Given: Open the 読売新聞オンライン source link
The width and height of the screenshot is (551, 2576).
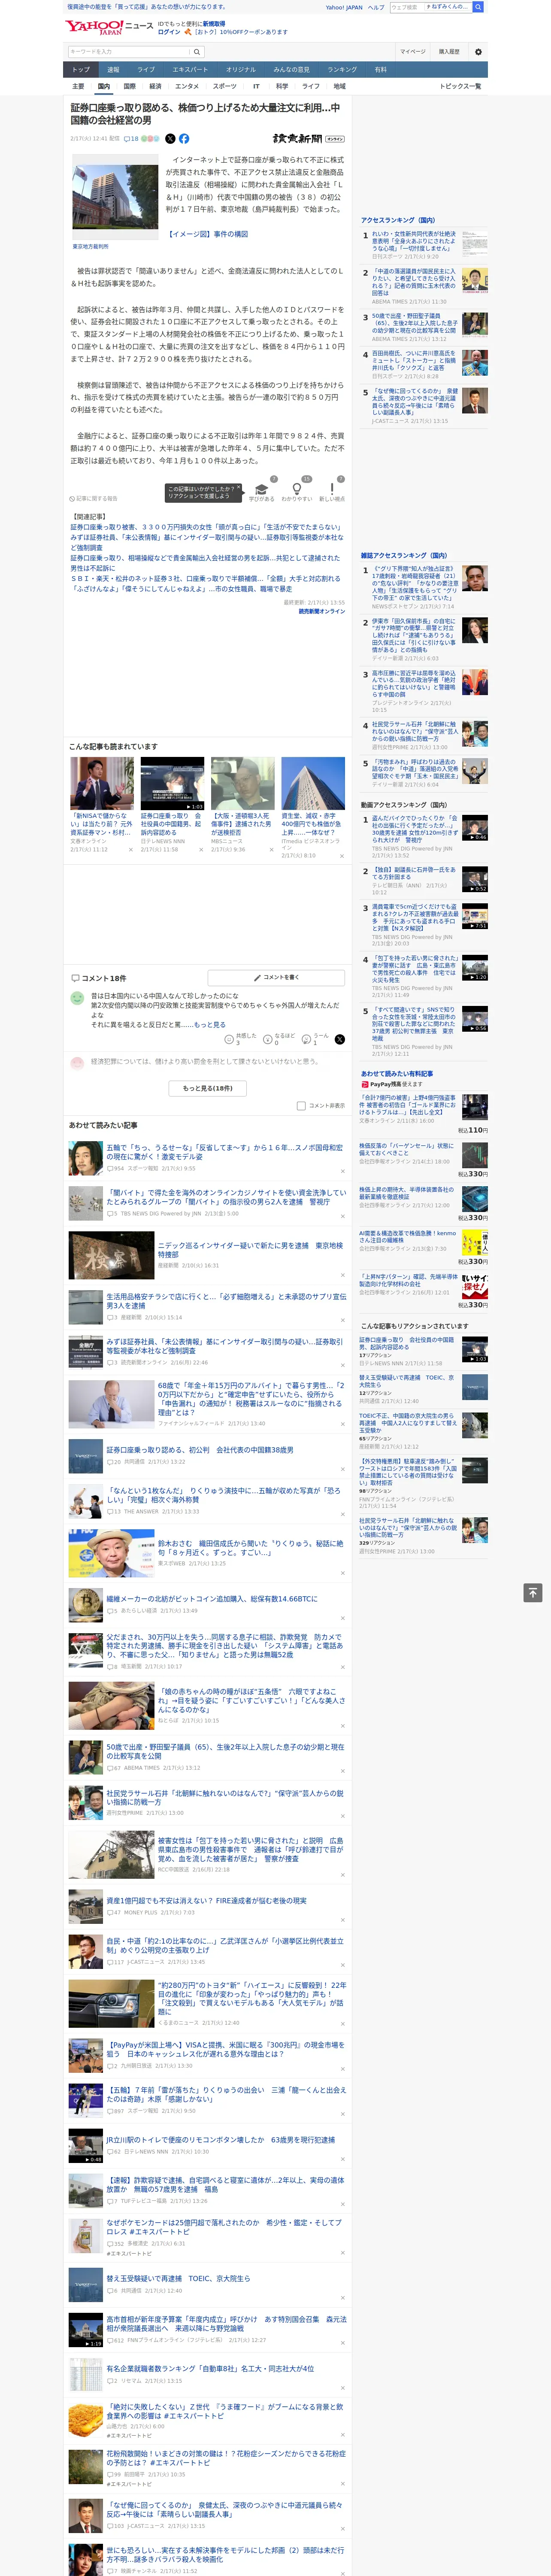Looking at the screenshot, I should pyautogui.click(x=322, y=610).
